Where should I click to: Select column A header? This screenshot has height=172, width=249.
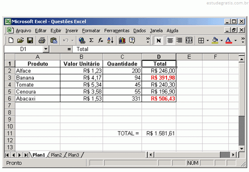[38, 57]
